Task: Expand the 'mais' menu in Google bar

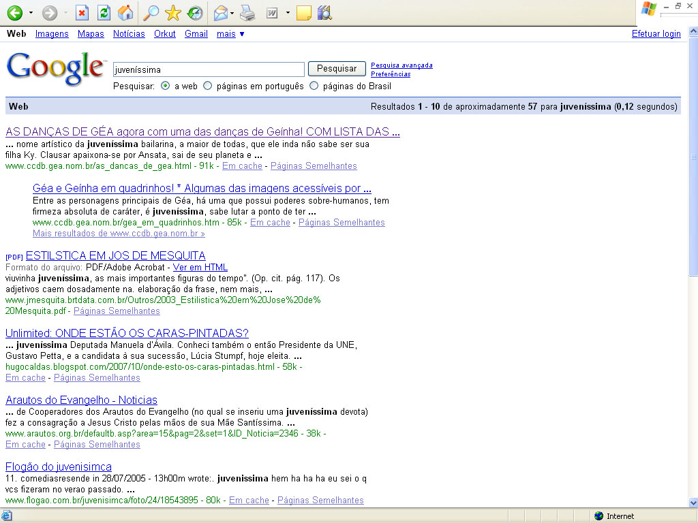Action: tap(230, 34)
